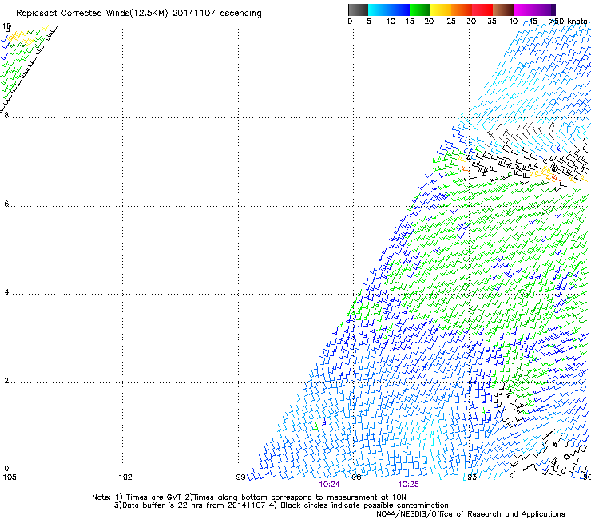Click longitude axis label '-96'
Viewport: 591px width, 519px height.
[354, 477]
